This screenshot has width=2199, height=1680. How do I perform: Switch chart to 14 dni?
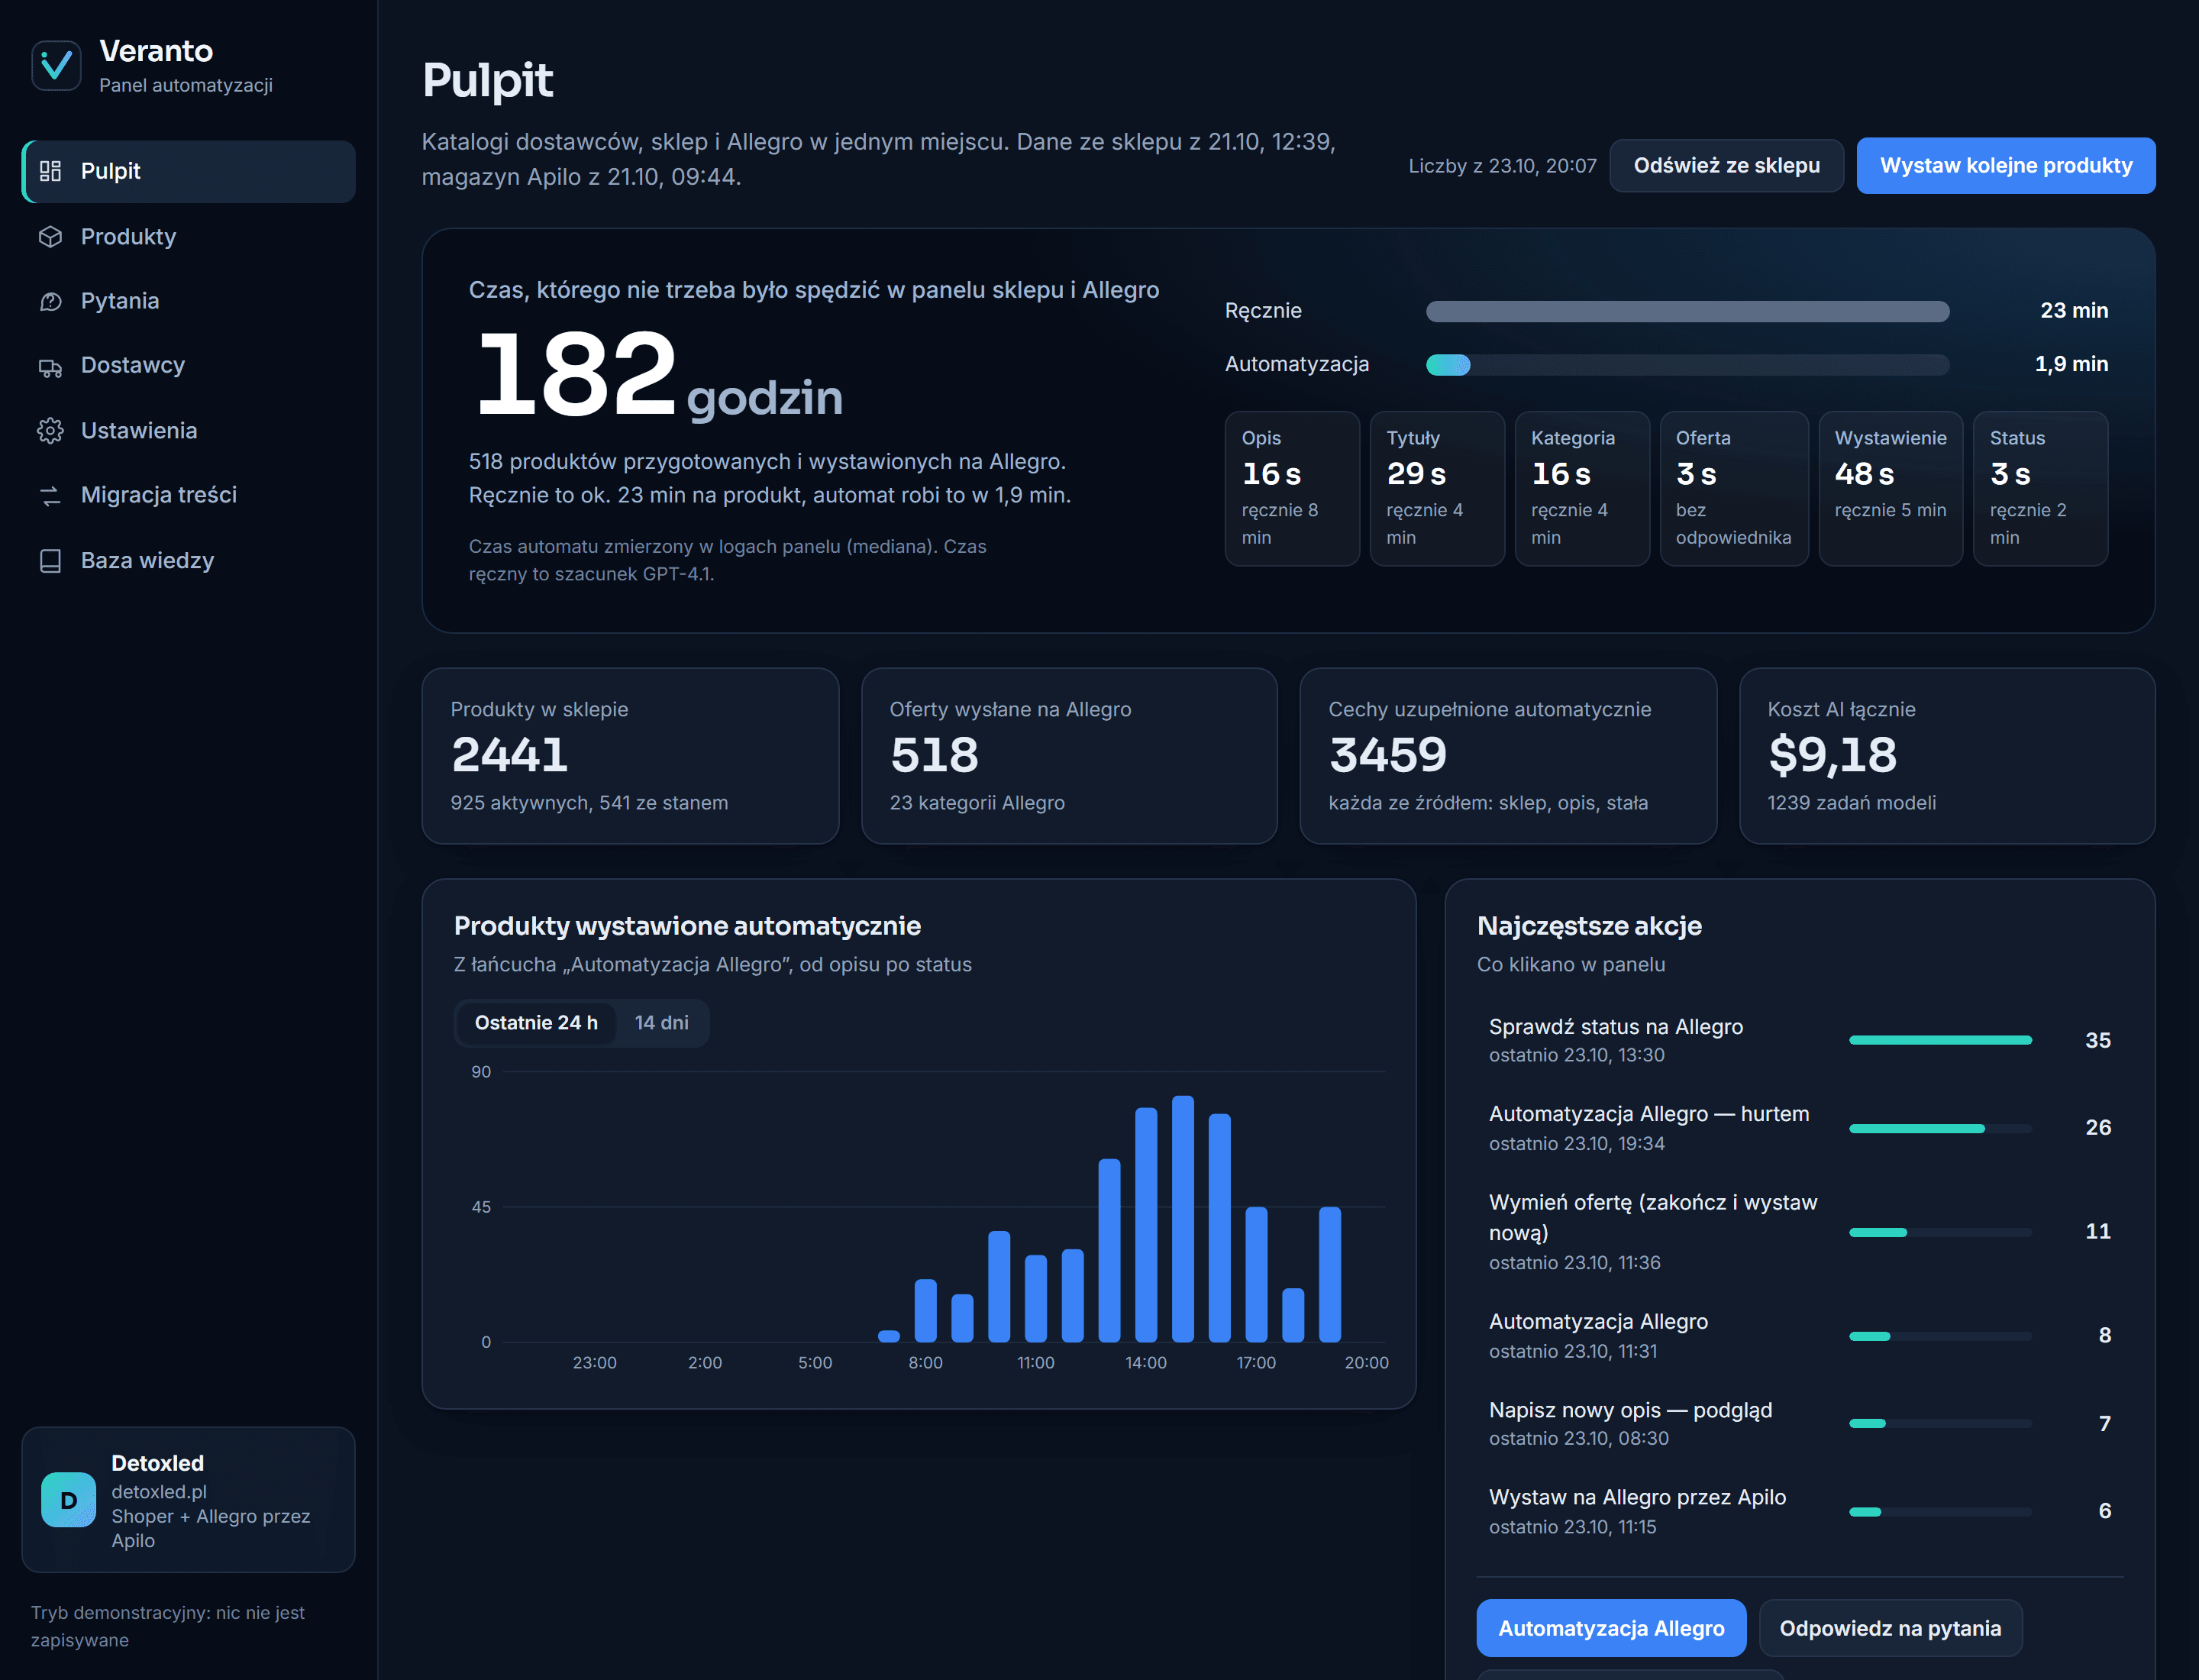click(661, 1023)
